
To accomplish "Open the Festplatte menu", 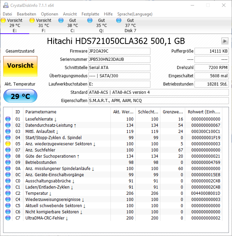I will pos(91,14).
